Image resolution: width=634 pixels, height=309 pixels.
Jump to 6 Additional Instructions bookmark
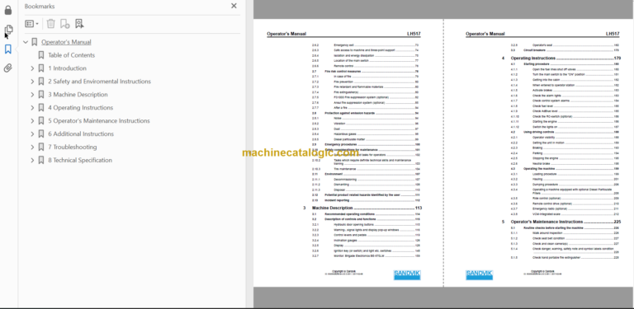81,134
